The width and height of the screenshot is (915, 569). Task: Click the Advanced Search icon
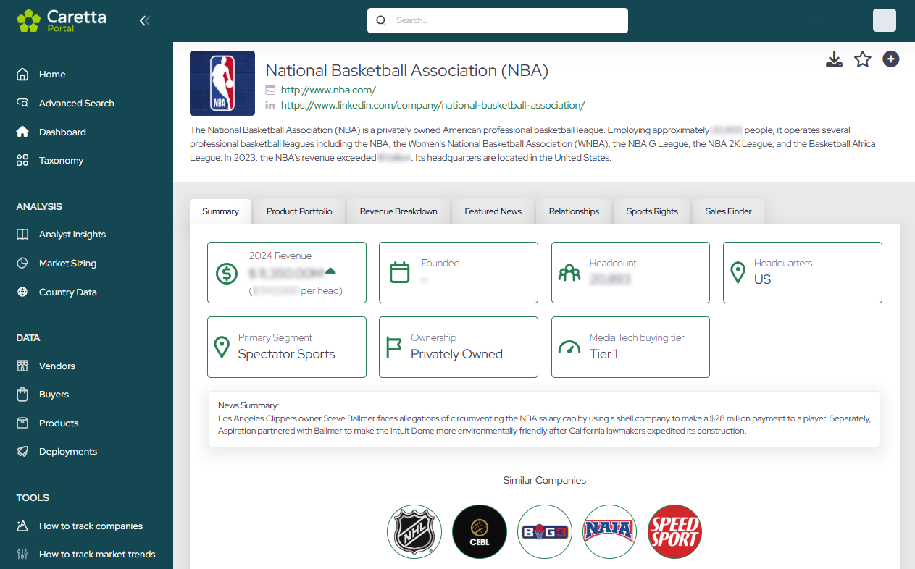point(22,103)
